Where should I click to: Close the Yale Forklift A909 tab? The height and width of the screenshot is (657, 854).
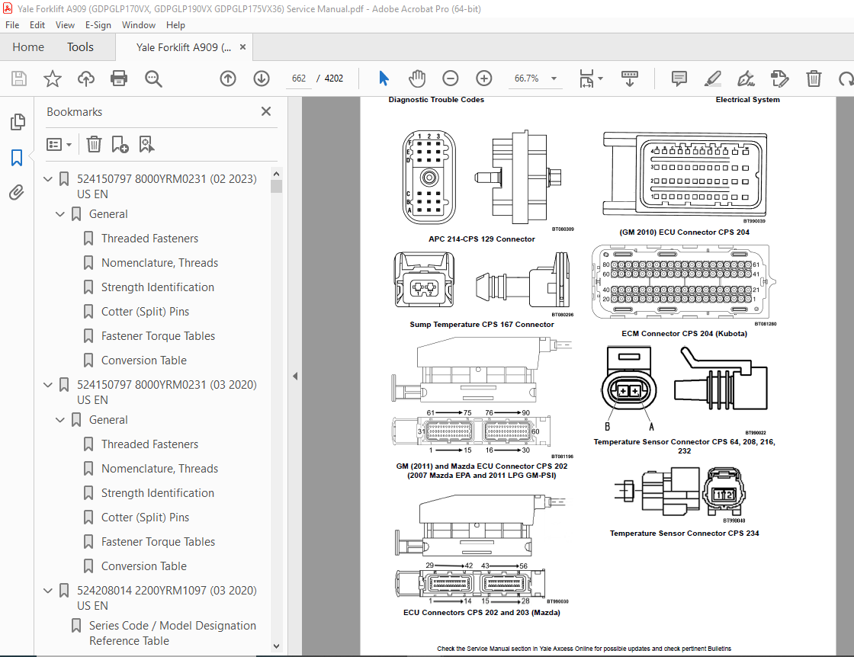coord(243,47)
